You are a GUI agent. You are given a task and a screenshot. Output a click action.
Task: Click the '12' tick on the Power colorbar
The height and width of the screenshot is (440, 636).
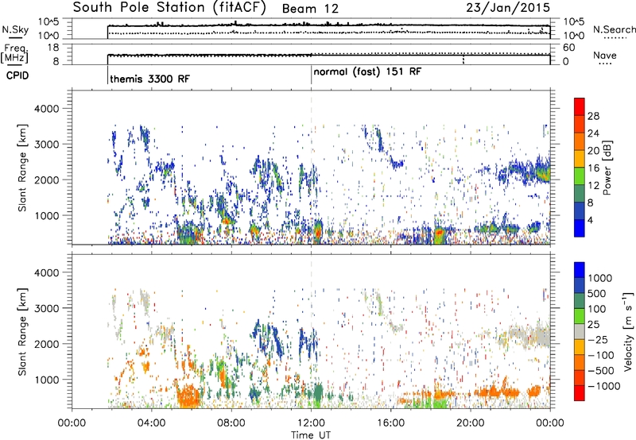593,186
